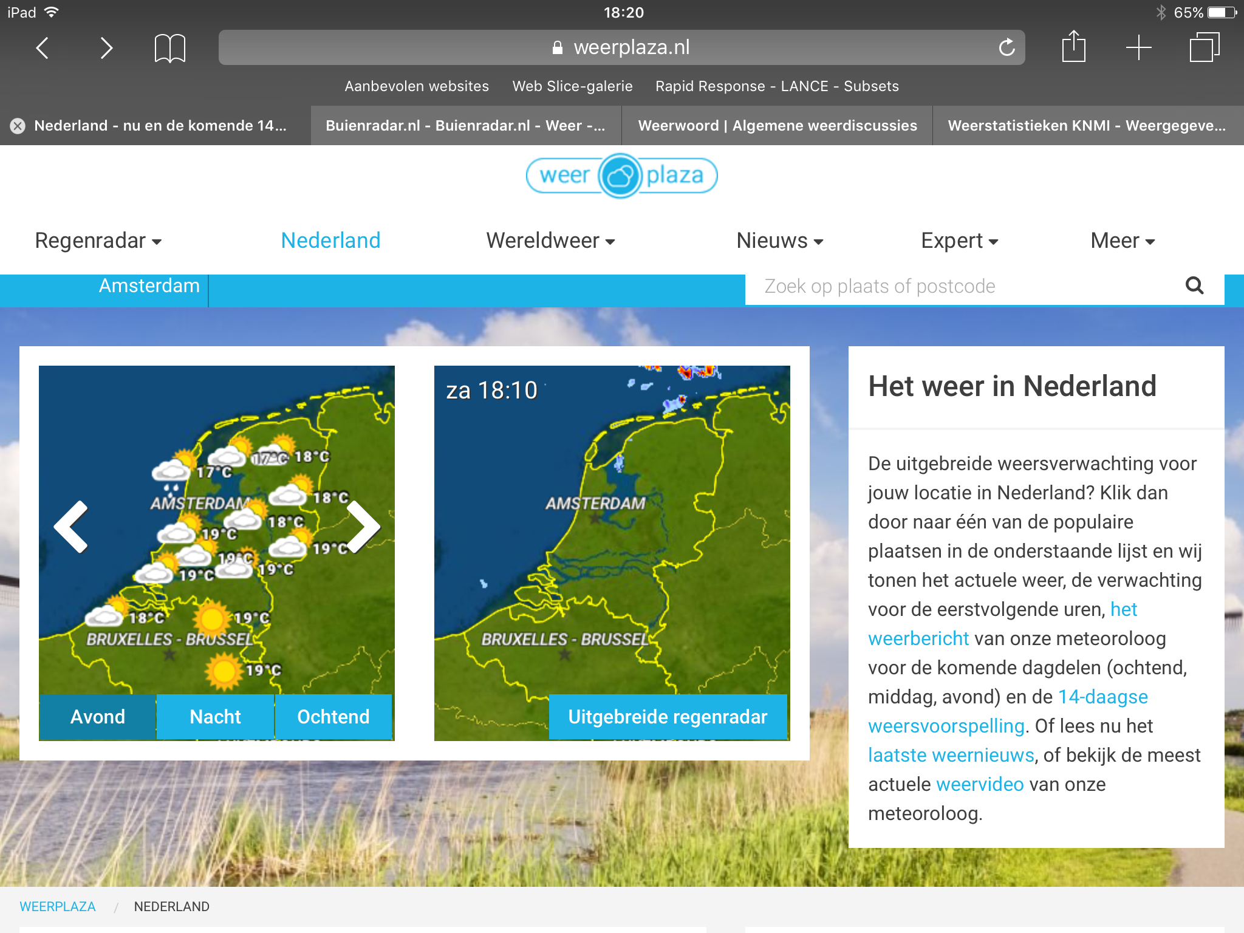Click the weerplaza logo
This screenshot has width=1244, height=933.
tap(621, 176)
